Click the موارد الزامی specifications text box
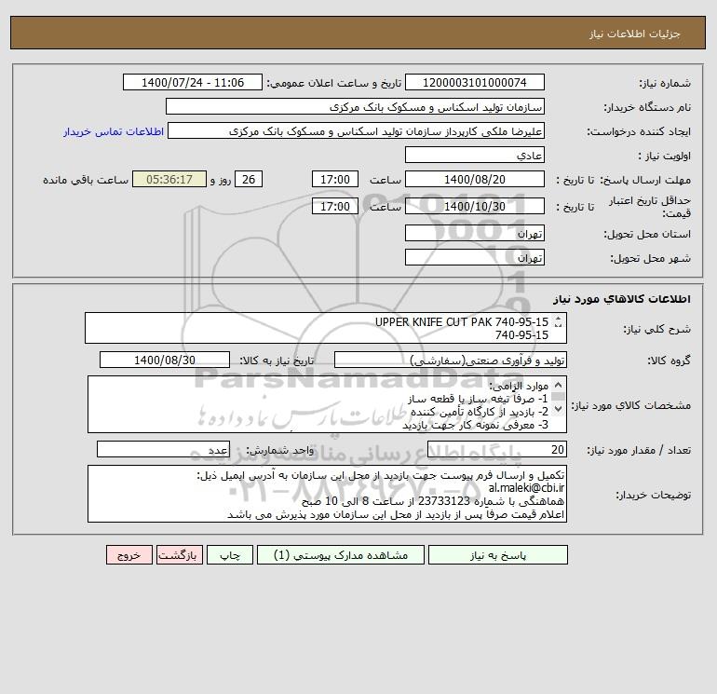Viewport: 717px width, 694px height. tap(327, 404)
